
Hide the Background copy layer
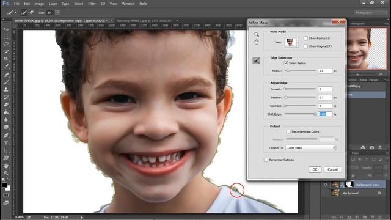click(325, 185)
